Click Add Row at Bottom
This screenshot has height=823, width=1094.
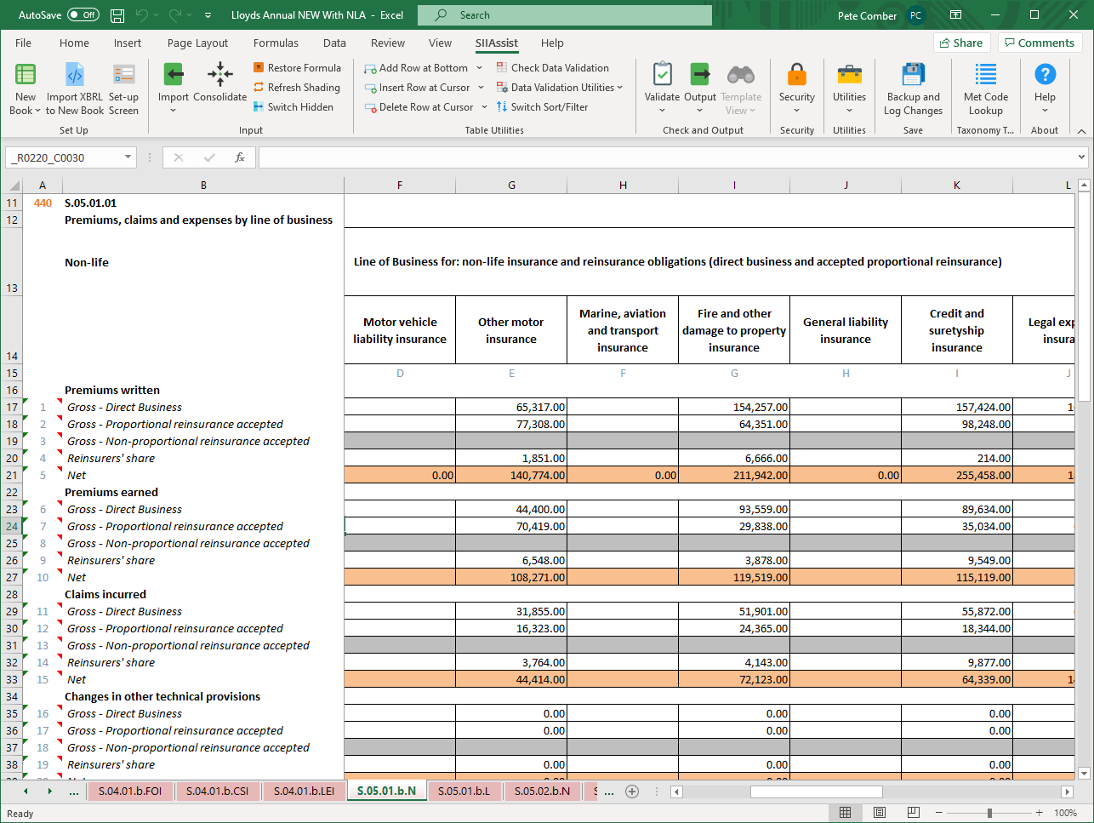click(416, 68)
